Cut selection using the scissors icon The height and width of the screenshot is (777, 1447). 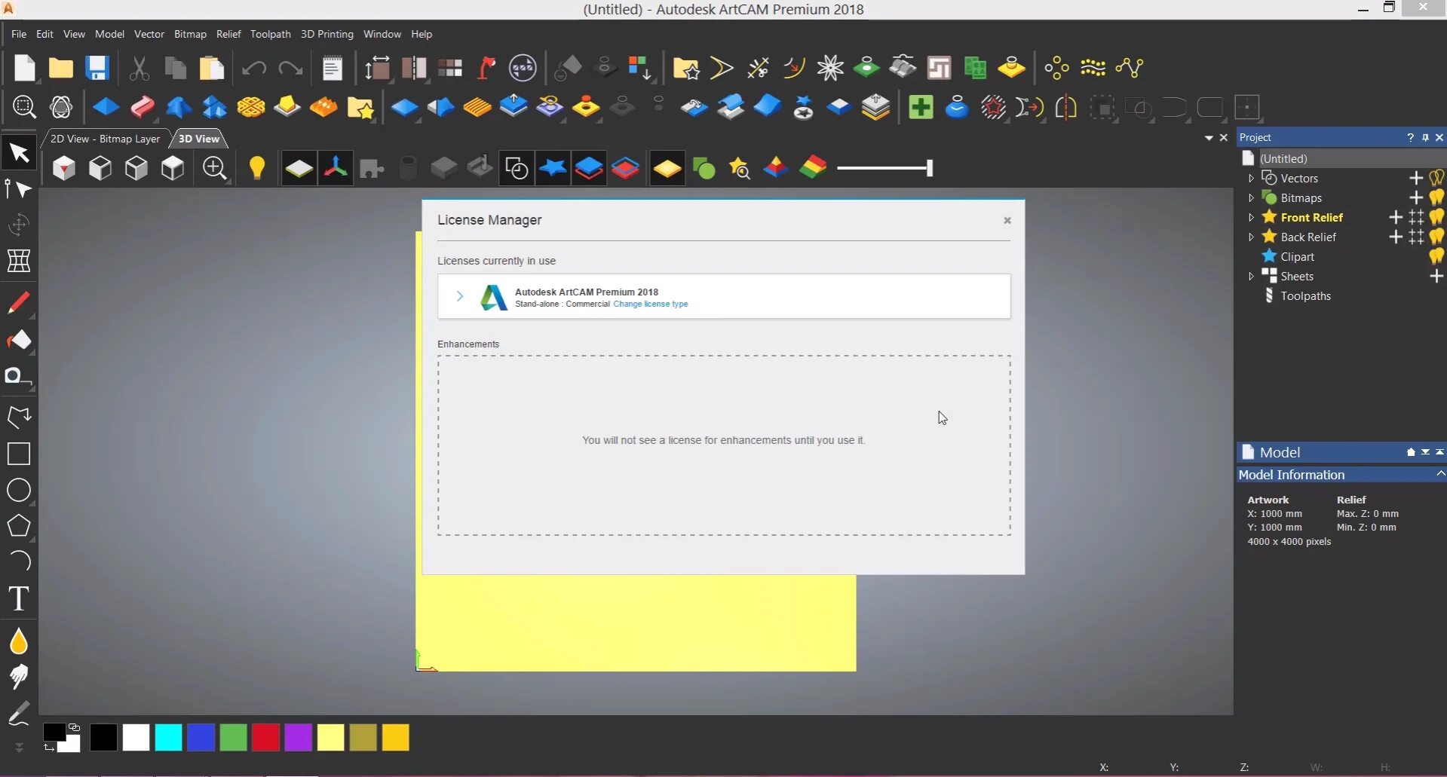coord(139,68)
